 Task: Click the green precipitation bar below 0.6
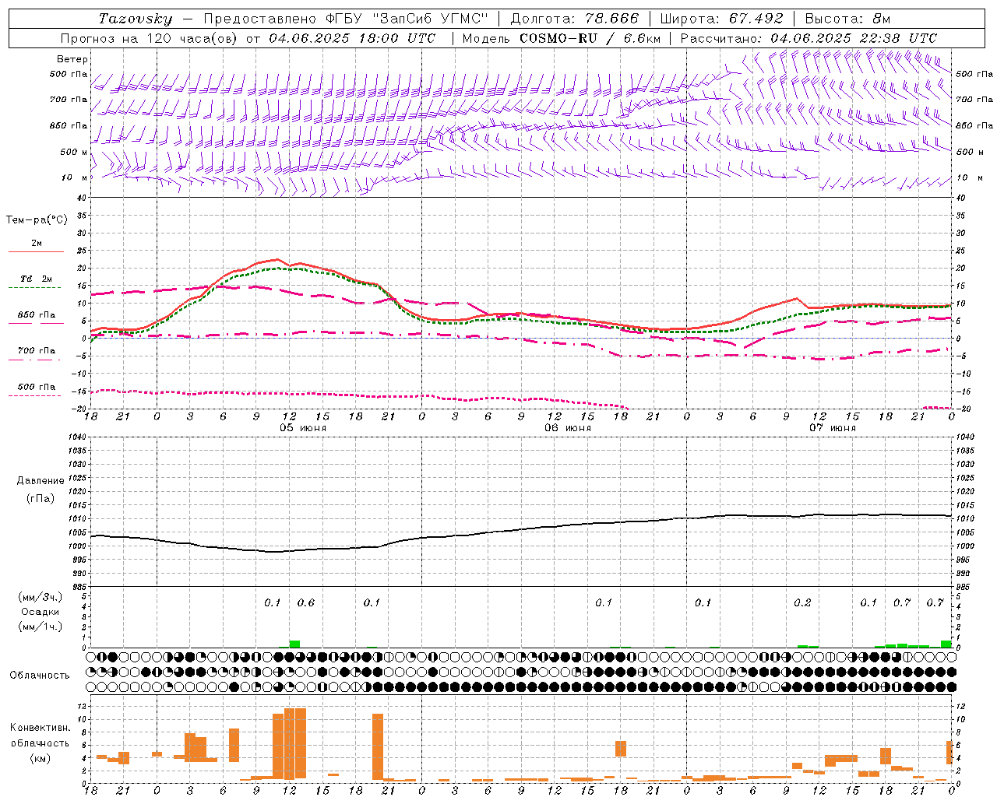294,644
